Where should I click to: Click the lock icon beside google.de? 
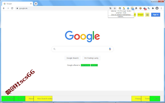[x=17, y=8]
